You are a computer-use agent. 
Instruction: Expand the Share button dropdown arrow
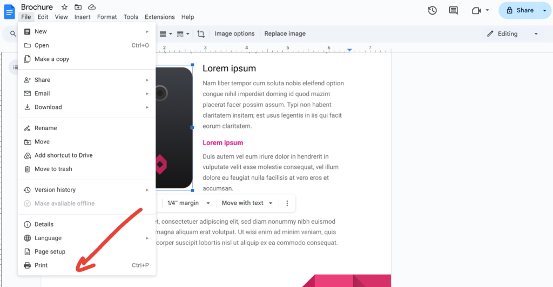[544, 10]
